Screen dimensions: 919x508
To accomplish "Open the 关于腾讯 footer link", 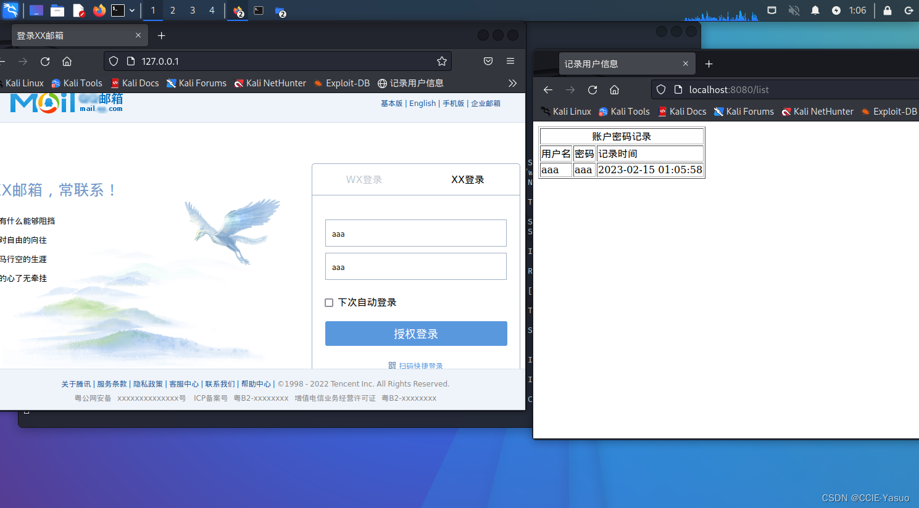I will [76, 384].
